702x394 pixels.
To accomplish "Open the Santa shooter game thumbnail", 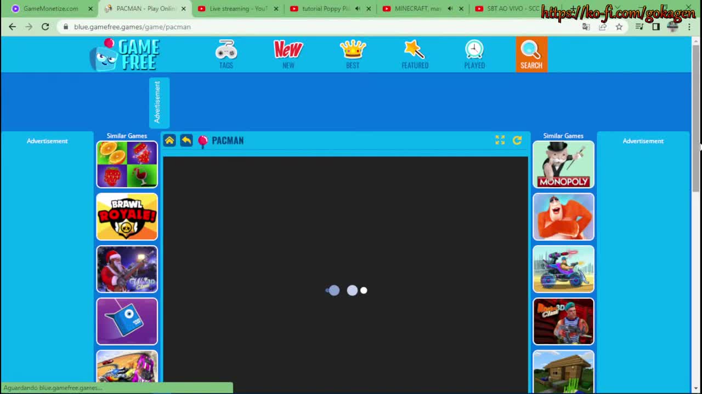I will [x=127, y=269].
